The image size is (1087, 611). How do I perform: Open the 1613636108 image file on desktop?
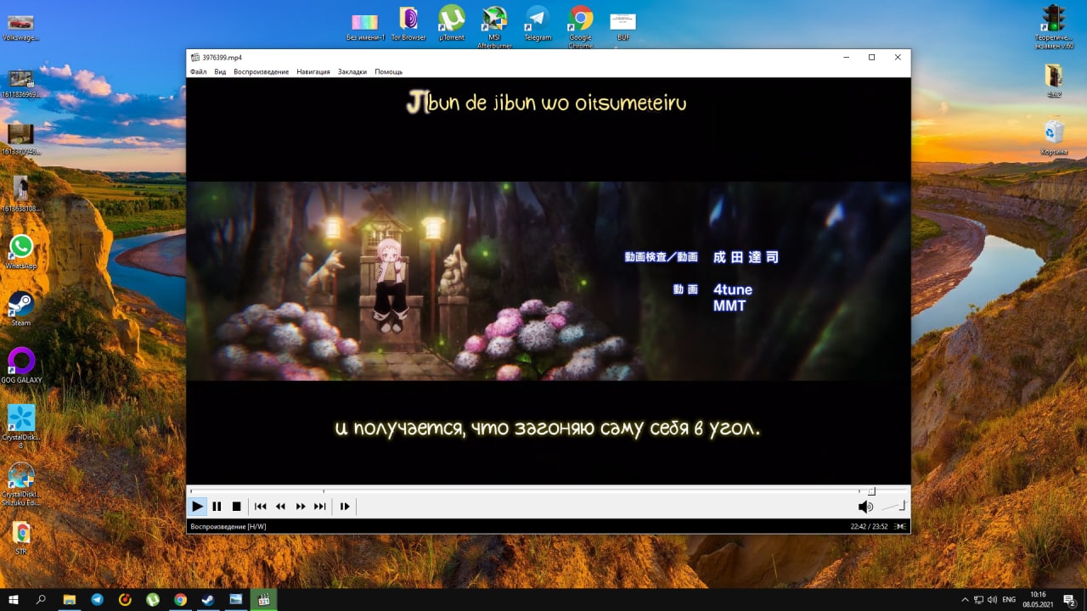(x=20, y=194)
